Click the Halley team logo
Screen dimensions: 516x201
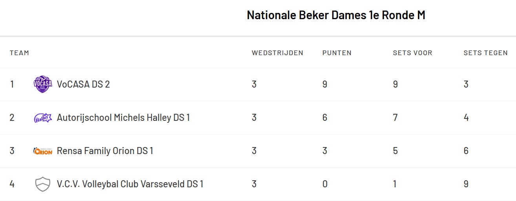coord(43,118)
